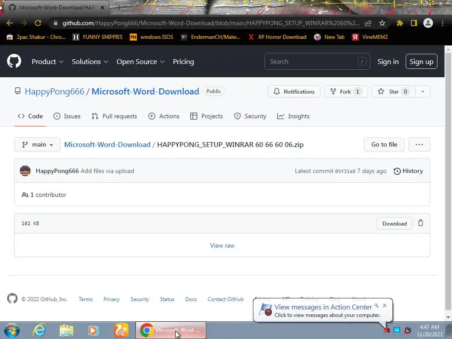Close the Microsoft-Word-Download browser tab

pyautogui.click(x=102, y=8)
